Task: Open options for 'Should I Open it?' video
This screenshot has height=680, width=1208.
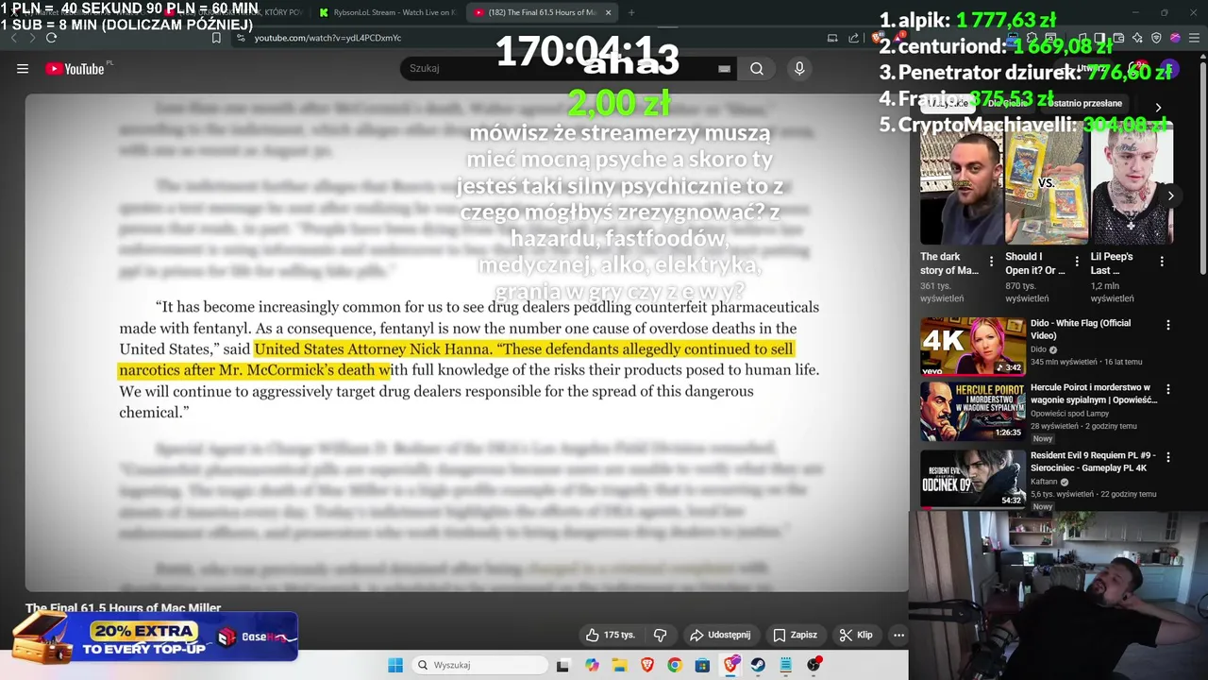Action: point(1076,262)
